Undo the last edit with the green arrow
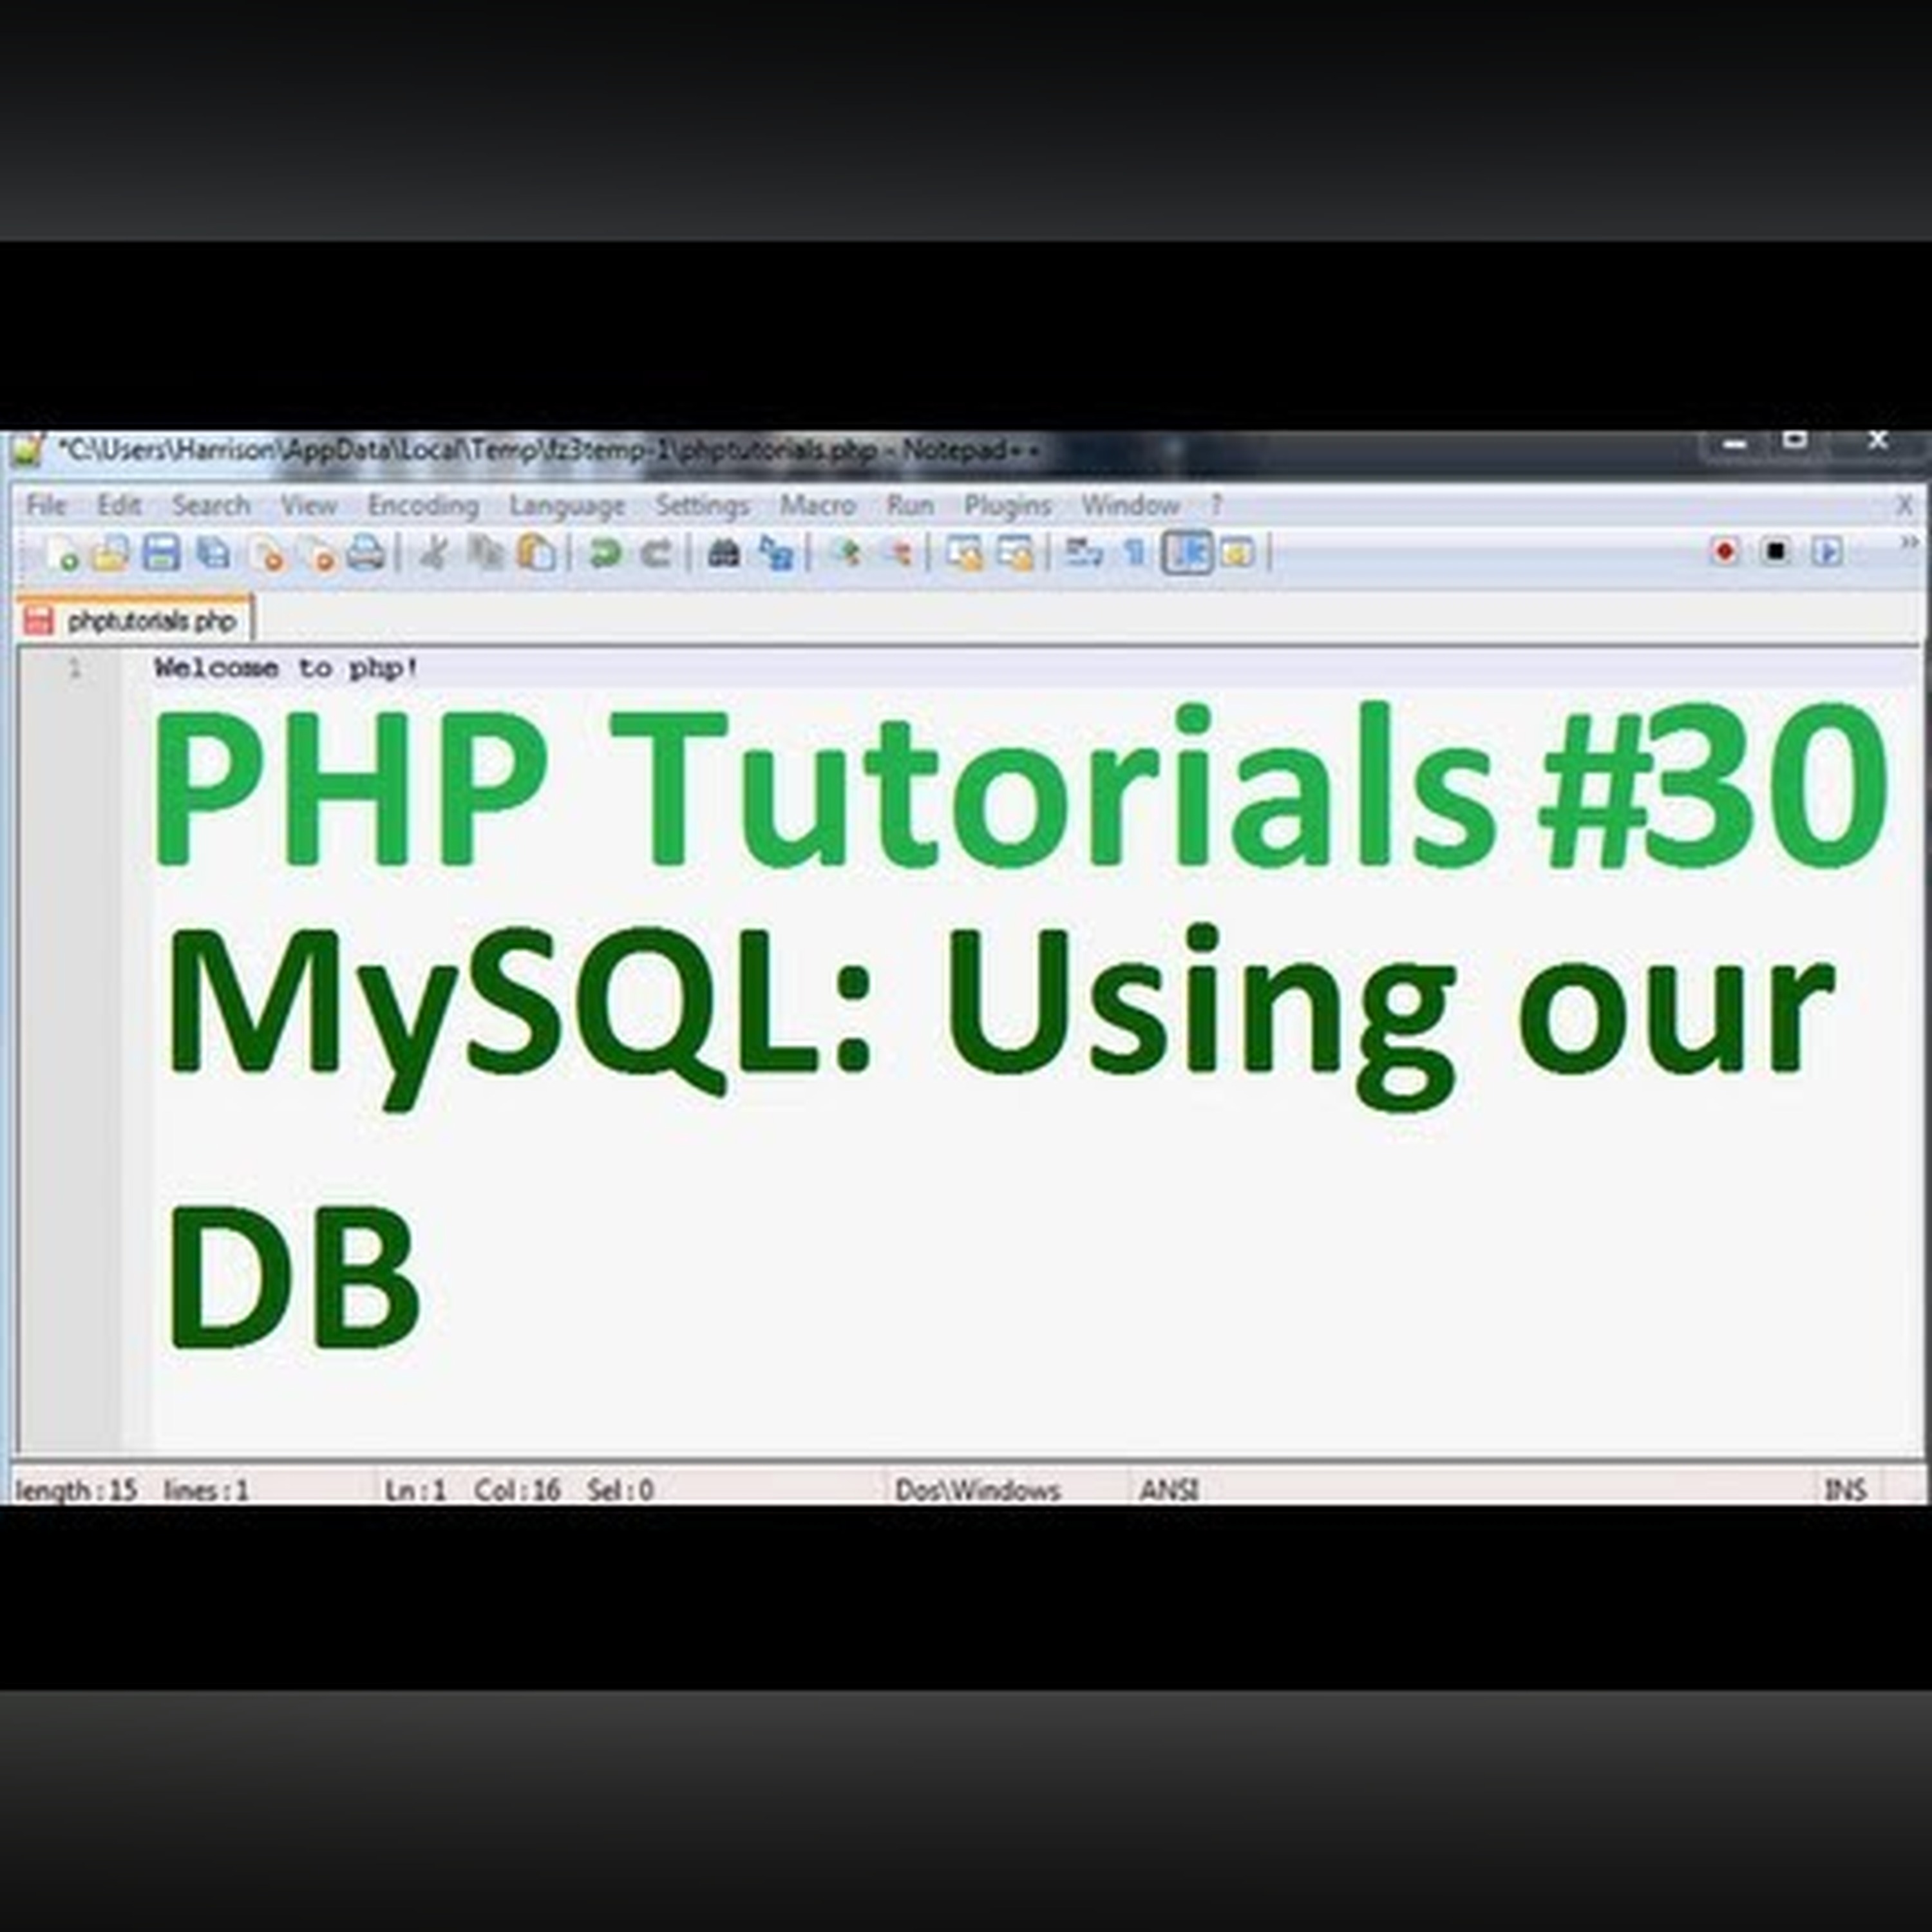Image resolution: width=1932 pixels, height=1932 pixels. tap(604, 553)
